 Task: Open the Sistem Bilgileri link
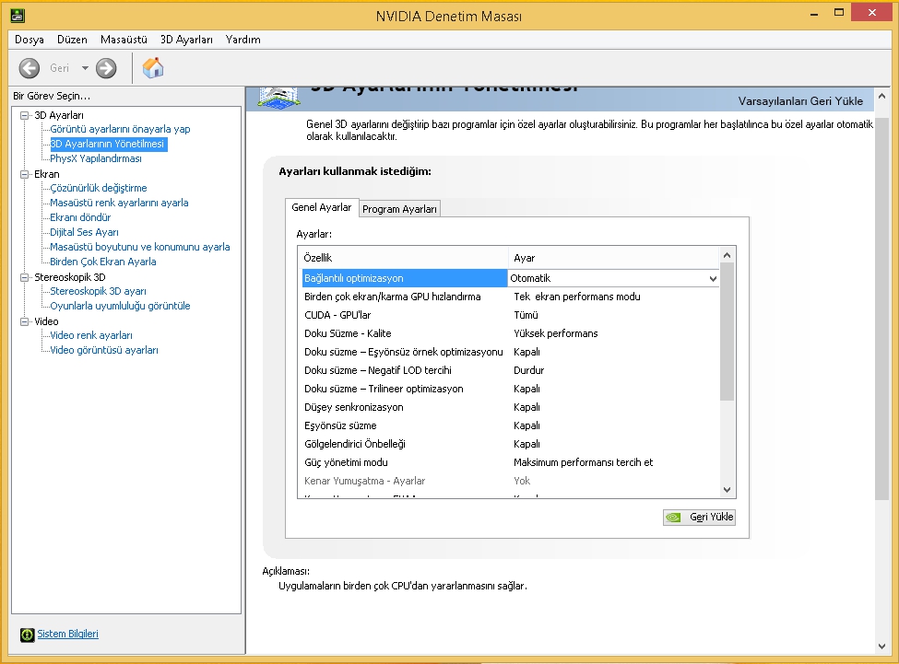(x=67, y=634)
